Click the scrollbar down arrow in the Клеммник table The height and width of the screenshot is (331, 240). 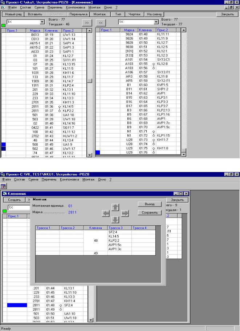click(90, 320)
